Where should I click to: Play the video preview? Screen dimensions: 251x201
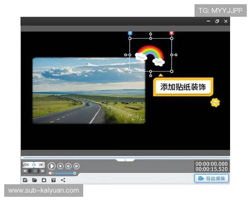click(x=51, y=166)
